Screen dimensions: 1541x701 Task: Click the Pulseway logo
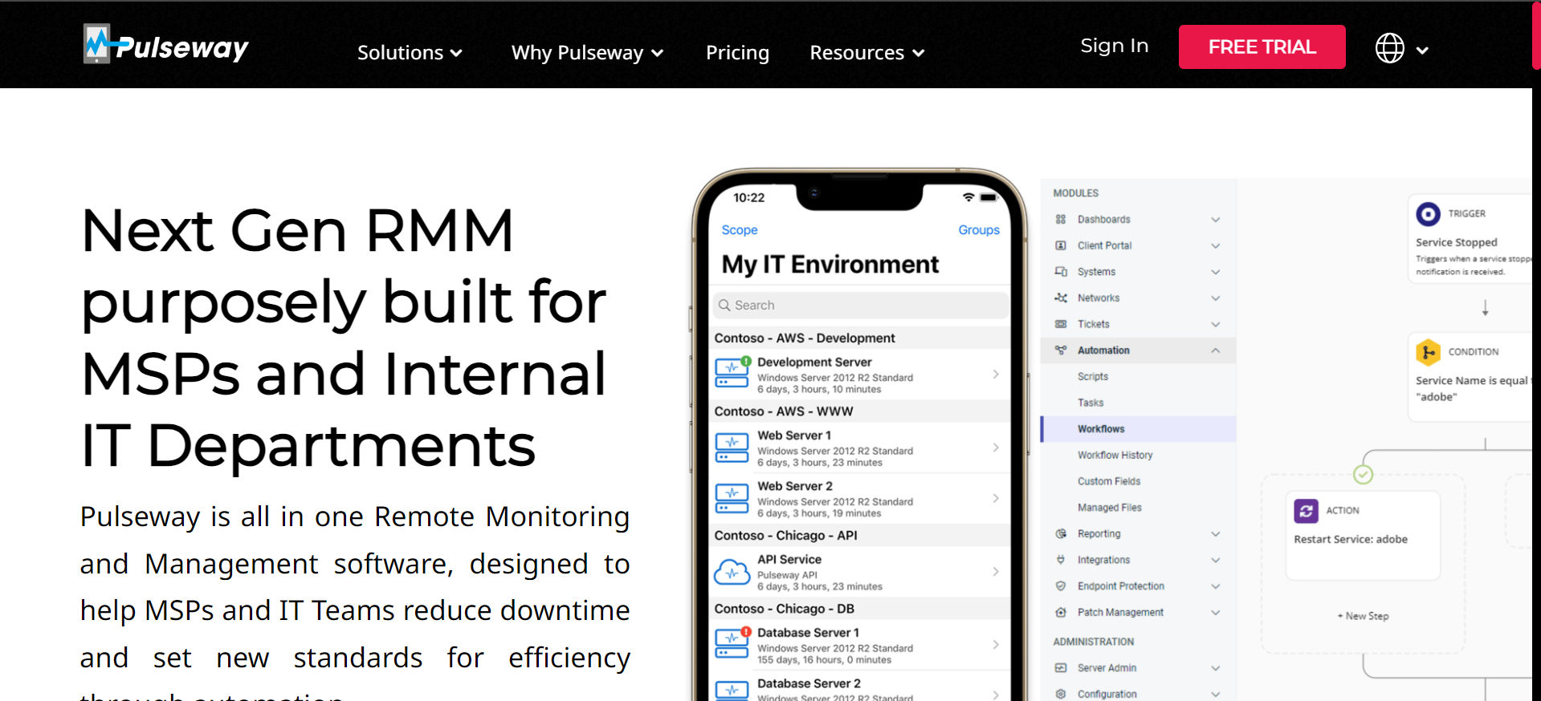[x=166, y=44]
